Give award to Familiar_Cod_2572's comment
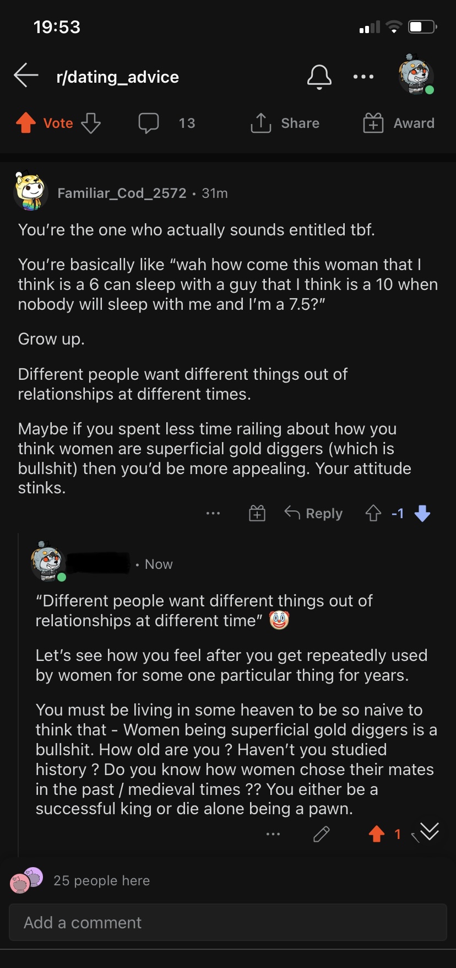This screenshot has height=968, width=456. click(257, 513)
